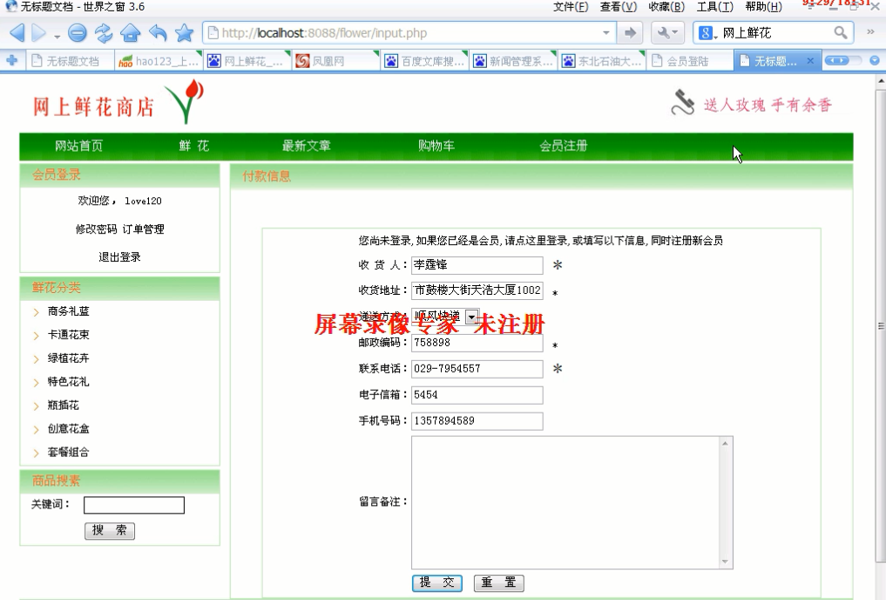Open the 收藏 menu in menu bar
886x600 pixels.
[666, 7]
